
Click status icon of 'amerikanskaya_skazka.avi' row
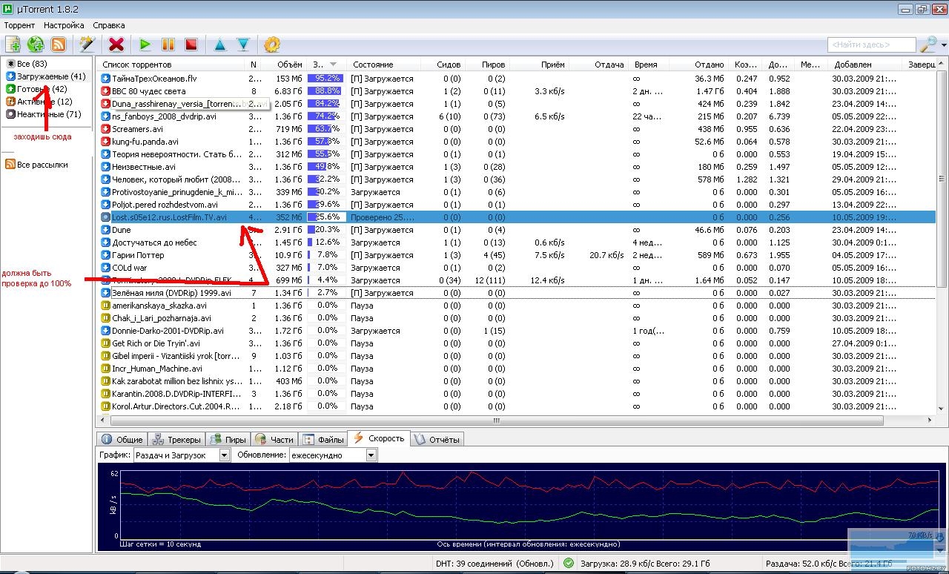[x=105, y=306]
